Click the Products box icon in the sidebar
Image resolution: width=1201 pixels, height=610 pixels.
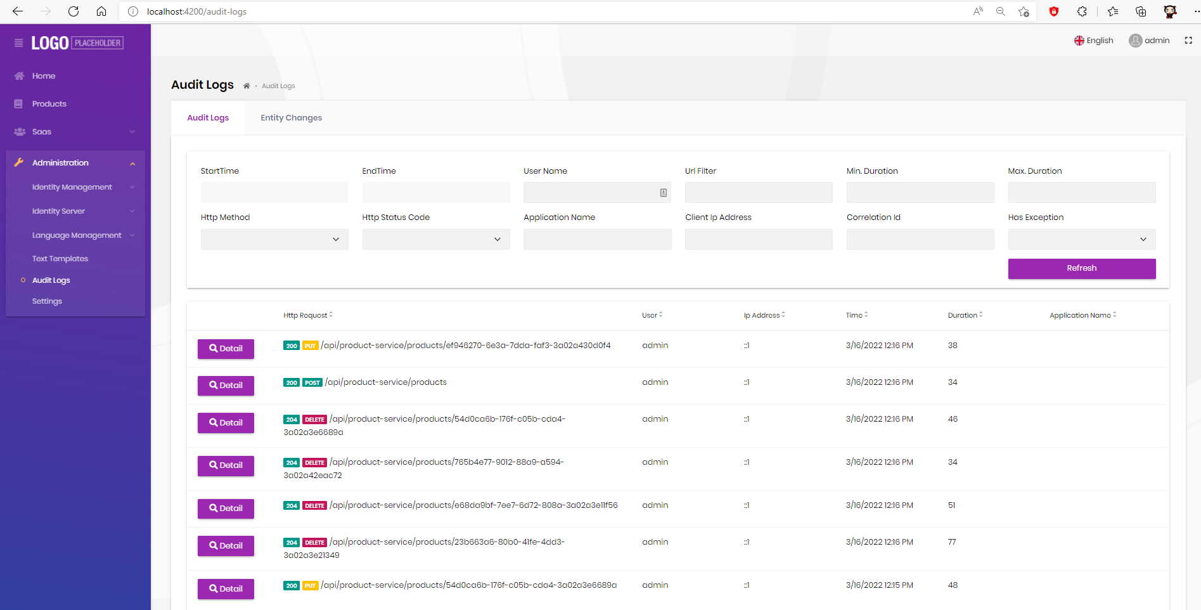pyautogui.click(x=18, y=103)
